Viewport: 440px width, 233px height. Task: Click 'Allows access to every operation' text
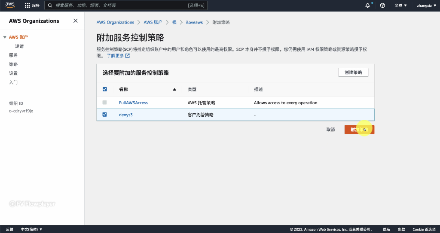tap(286, 103)
